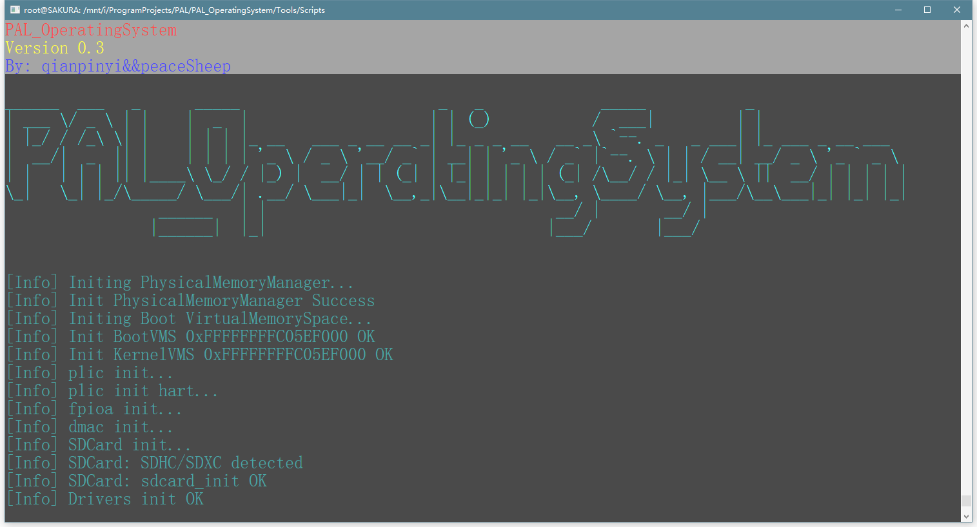
Task: Click the qianpinyi&&peaceSheep author text
Action: [135, 66]
